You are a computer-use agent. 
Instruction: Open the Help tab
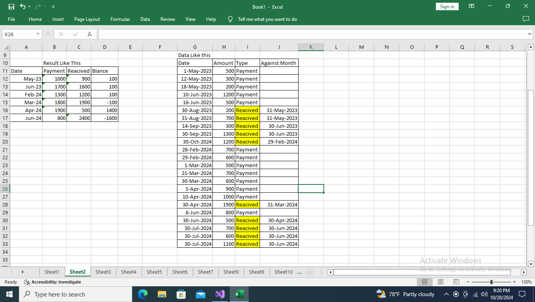click(x=211, y=19)
